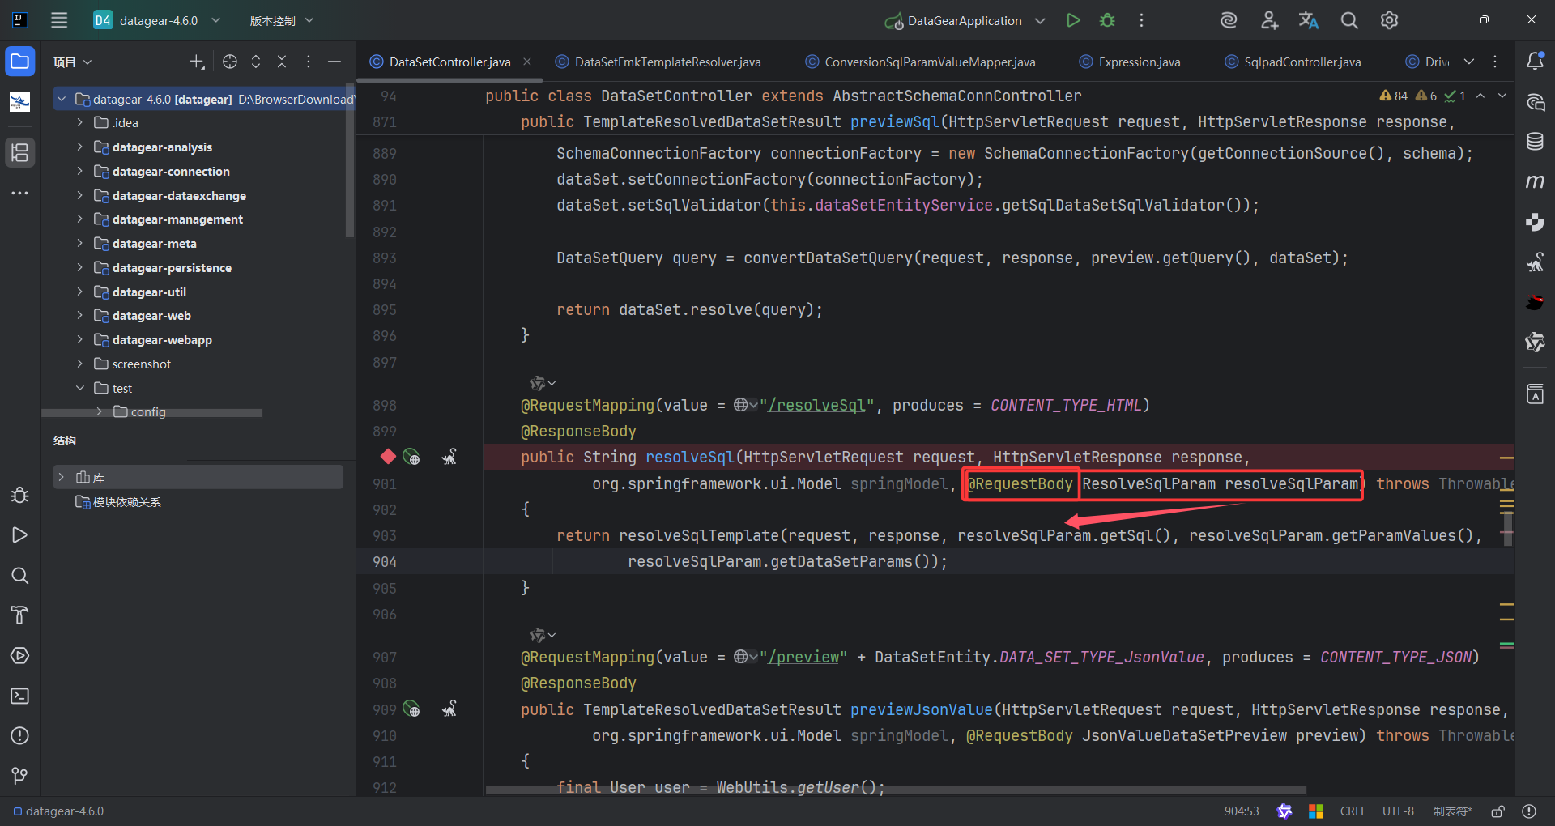Start debugging with the bug icon
1555x826 pixels.
pos(1107,20)
